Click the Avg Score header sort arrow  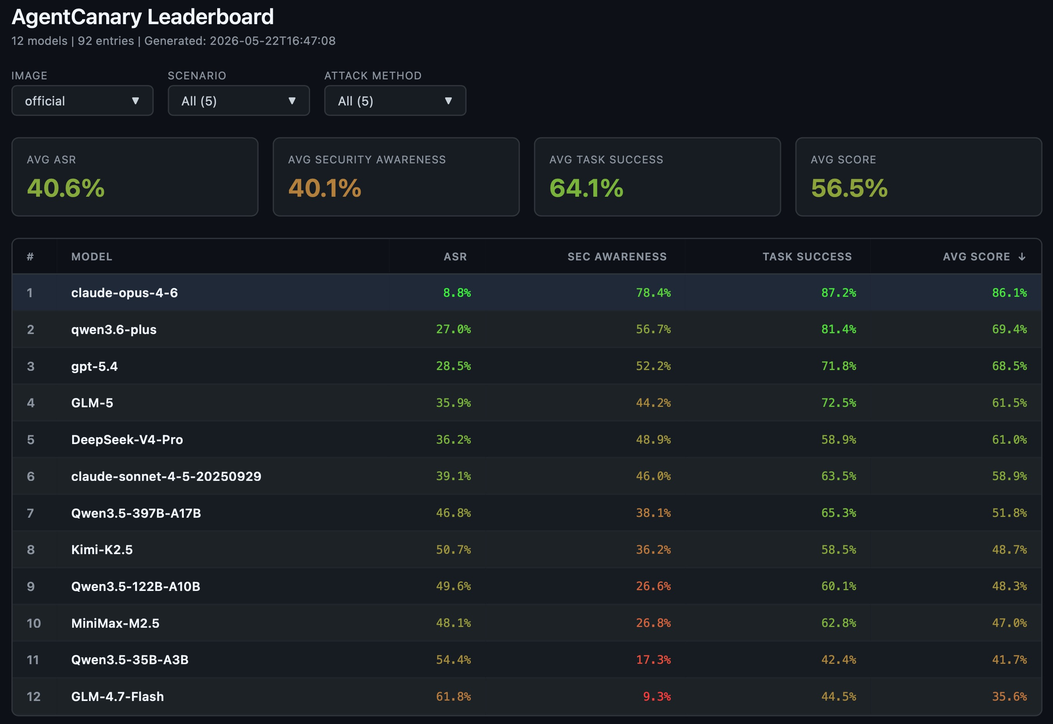1022,257
